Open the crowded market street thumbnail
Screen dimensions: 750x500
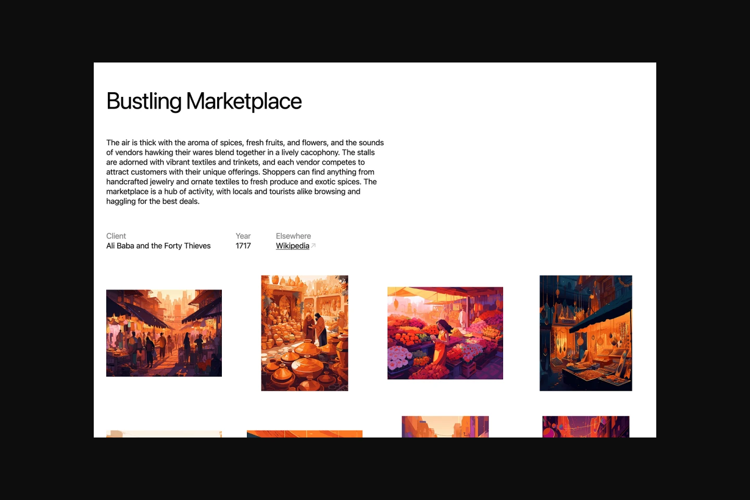(164, 333)
